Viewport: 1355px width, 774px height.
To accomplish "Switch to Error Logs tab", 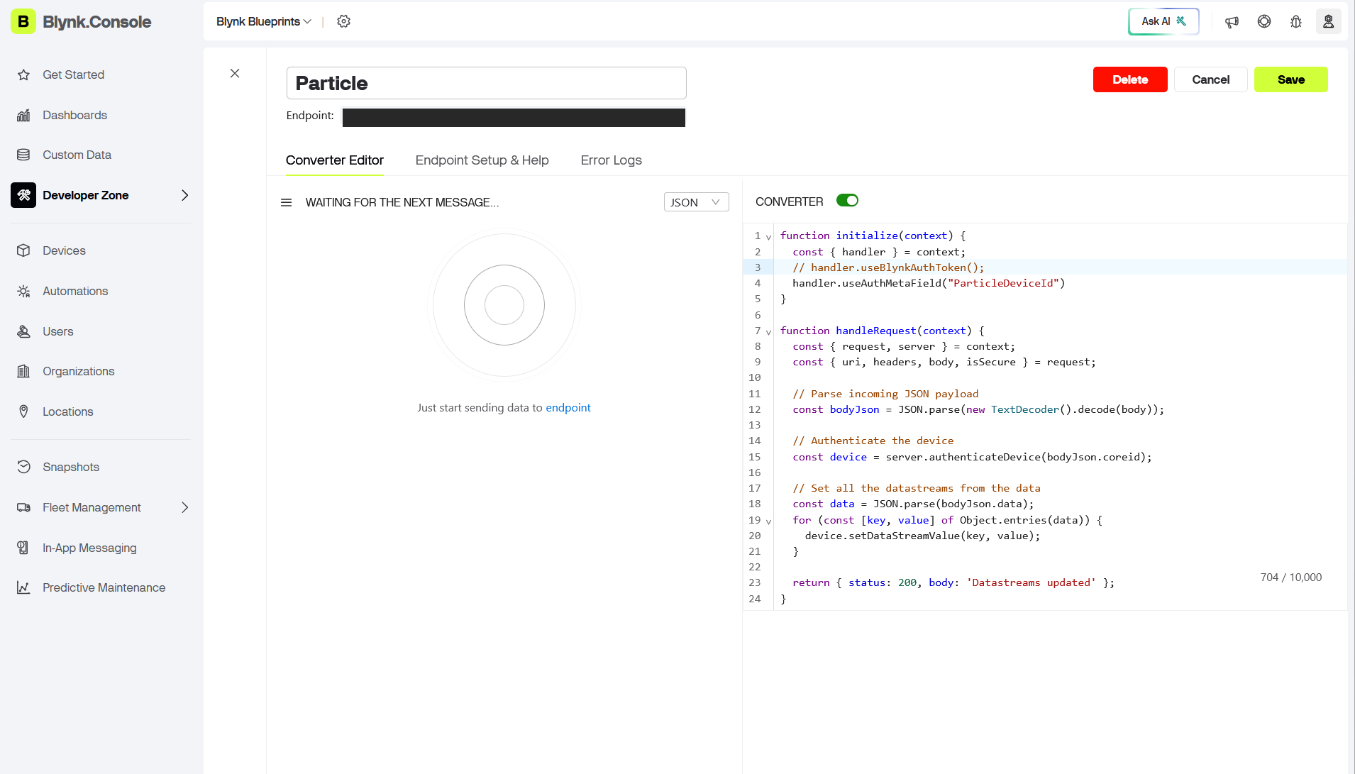I will [612, 160].
